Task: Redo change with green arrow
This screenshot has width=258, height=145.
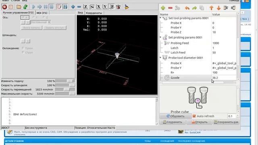Action: click(x=194, y=8)
